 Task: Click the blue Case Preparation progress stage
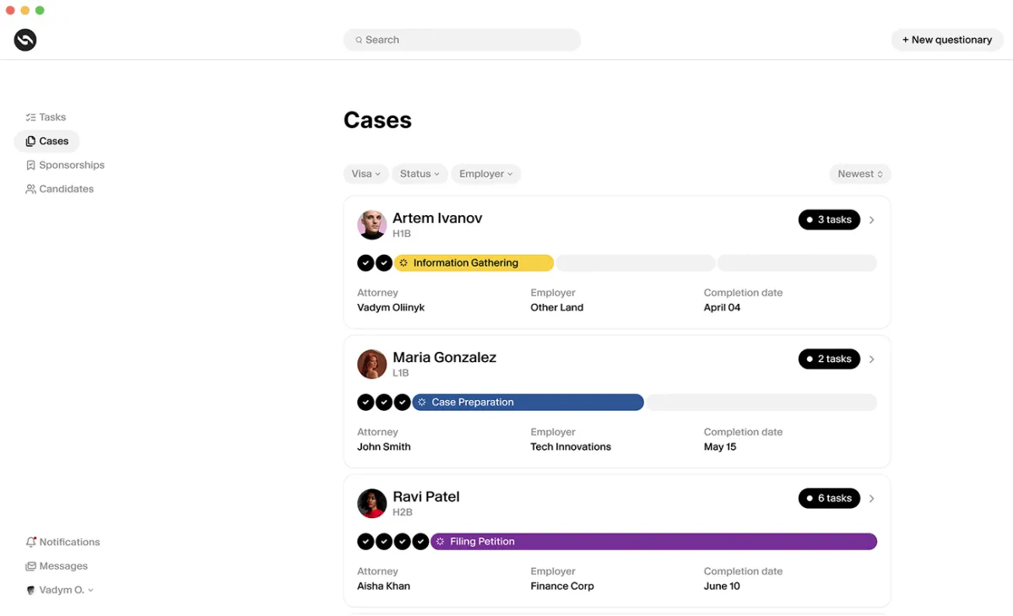(x=528, y=403)
